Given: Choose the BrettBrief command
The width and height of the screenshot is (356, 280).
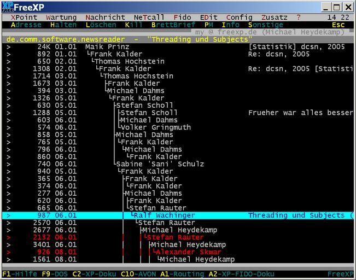Looking at the screenshot, I should [173, 25].
